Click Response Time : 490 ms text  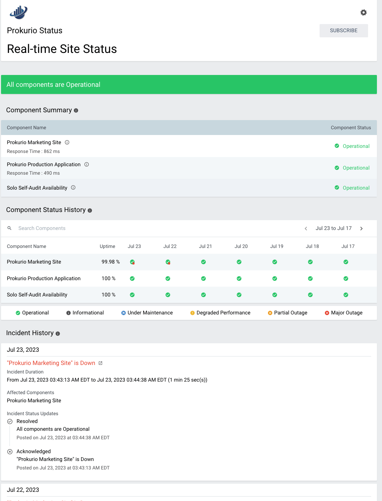click(x=33, y=173)
